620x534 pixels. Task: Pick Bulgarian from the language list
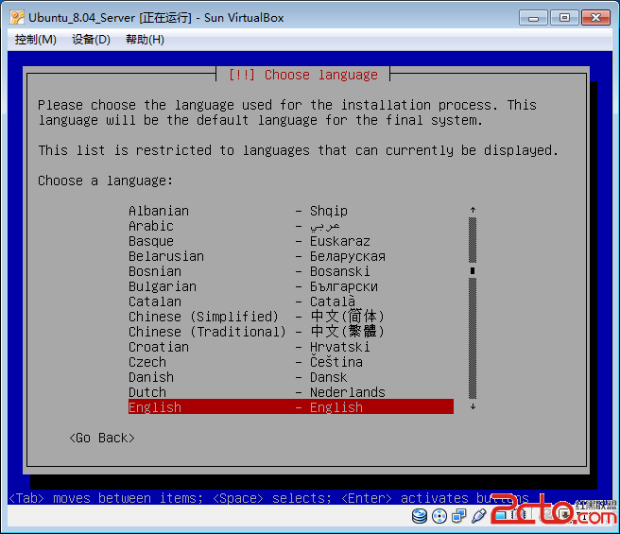291,286
